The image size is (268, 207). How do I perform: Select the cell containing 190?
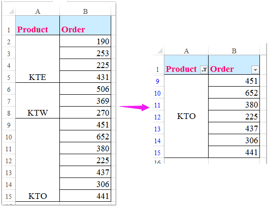85,41
